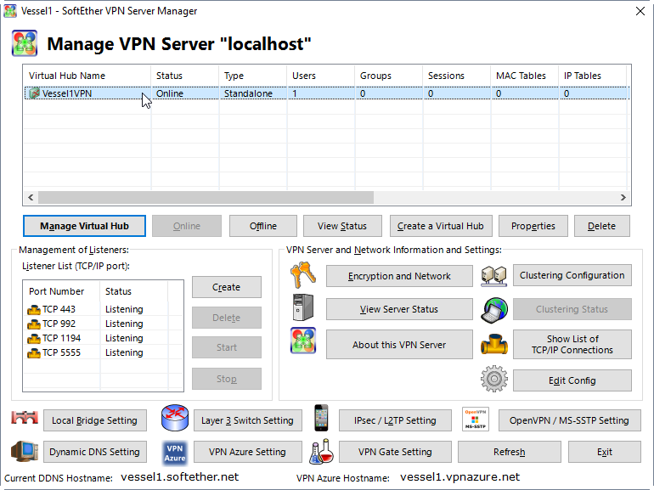Click the VPN Azure logo icon

point(175,453)
